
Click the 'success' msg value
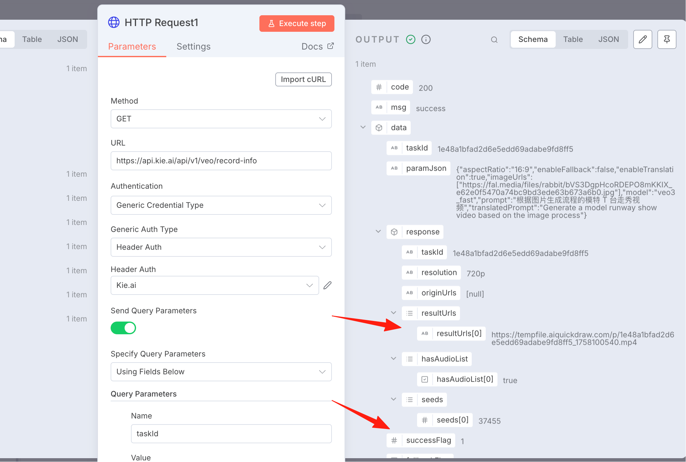click(430, 109)
